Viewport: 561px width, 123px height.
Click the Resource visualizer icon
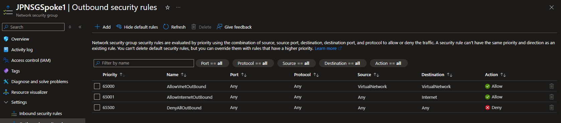pyautogui.click(x=6, y=92)
